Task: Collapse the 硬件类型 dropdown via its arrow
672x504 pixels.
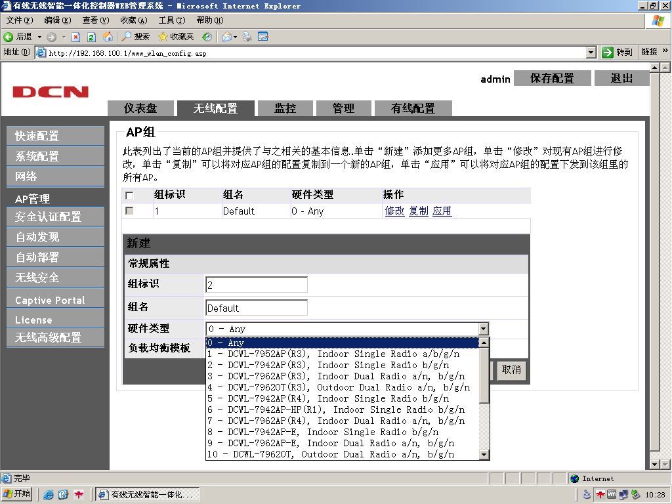Action: pyautogui.click(x=483, y=329)
